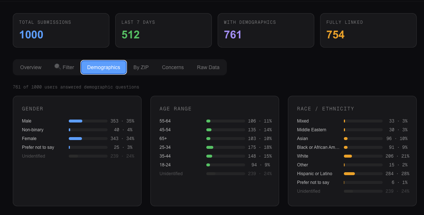
Task: Click the '15 · 2%' Other value
Action: 398,165
